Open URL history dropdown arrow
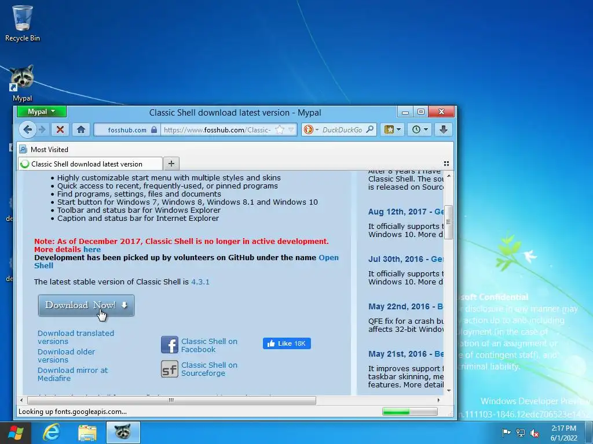The image size is (593, 444). pos(291,129)
